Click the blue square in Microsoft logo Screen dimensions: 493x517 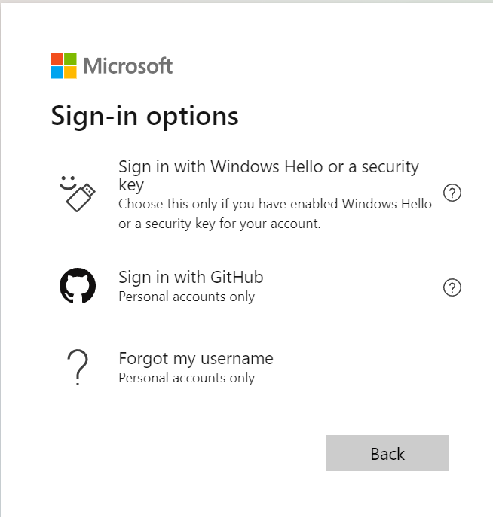57,72
